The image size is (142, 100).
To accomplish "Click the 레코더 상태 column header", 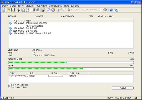I will (78, 73).
